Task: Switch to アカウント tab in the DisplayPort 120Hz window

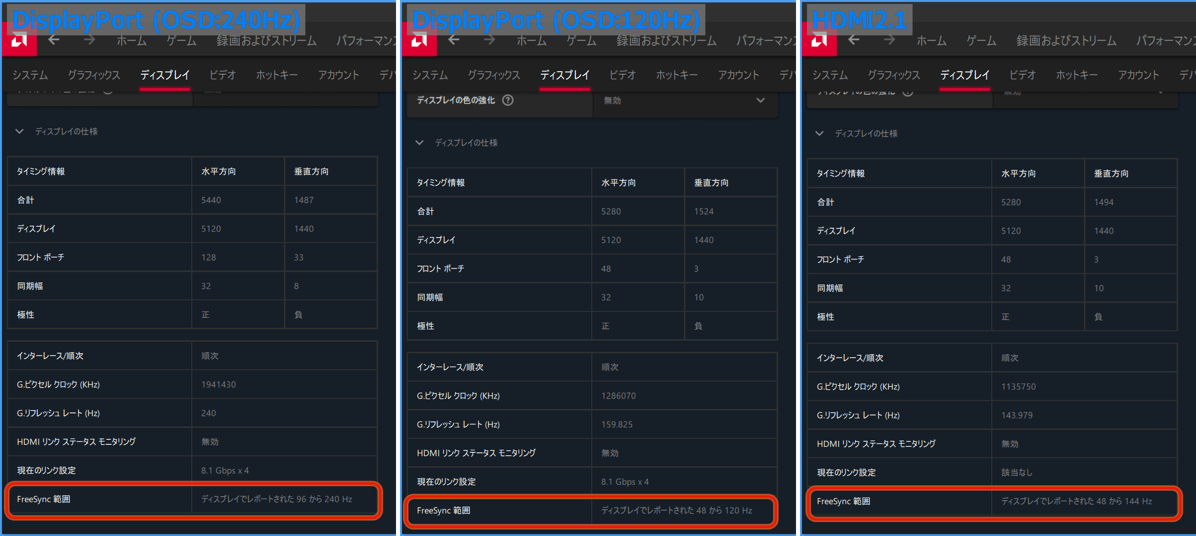Action: pos(739,75)
